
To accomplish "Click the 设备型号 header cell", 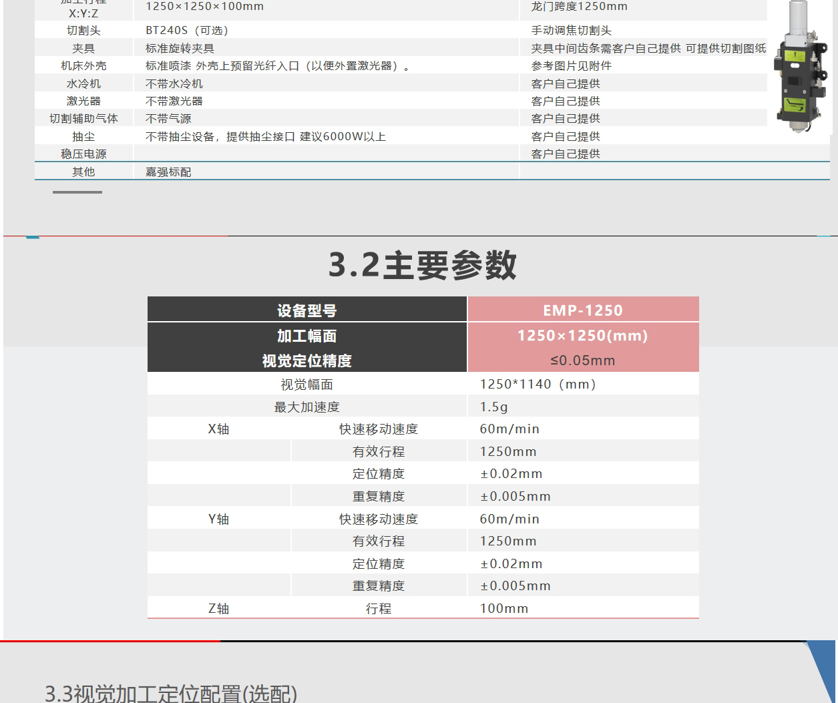I will click(306, 310).
